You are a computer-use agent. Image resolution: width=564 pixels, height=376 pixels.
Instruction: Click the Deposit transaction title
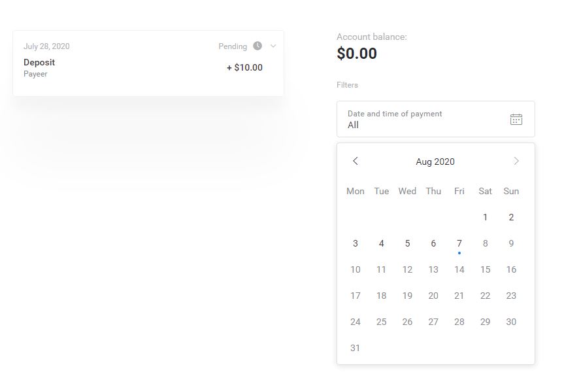click(x=39, y=62)
